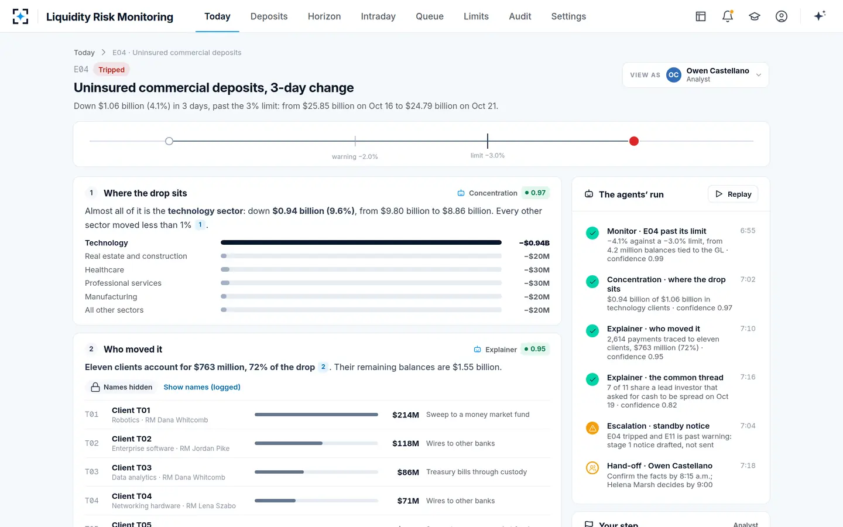The height and width of the screenshot is (527, 843).
Task: Click the graduation cap learning icon
Action: tap(755, 16)
